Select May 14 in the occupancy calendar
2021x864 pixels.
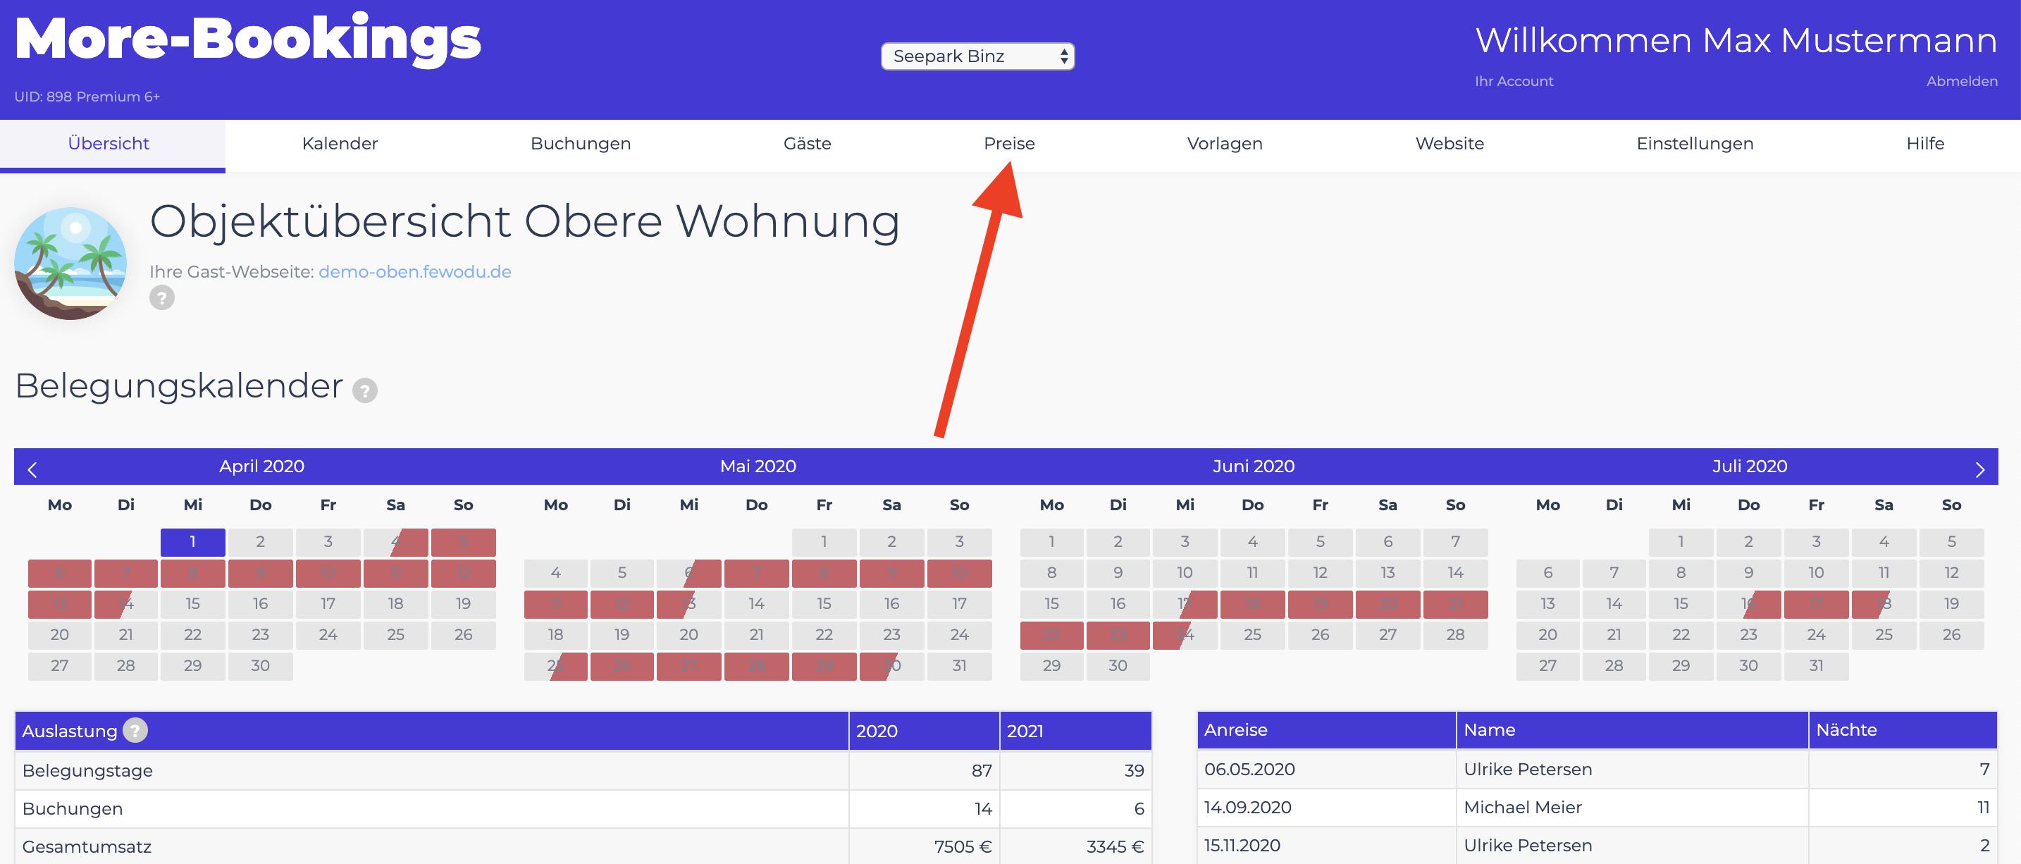tap(756, 603)
